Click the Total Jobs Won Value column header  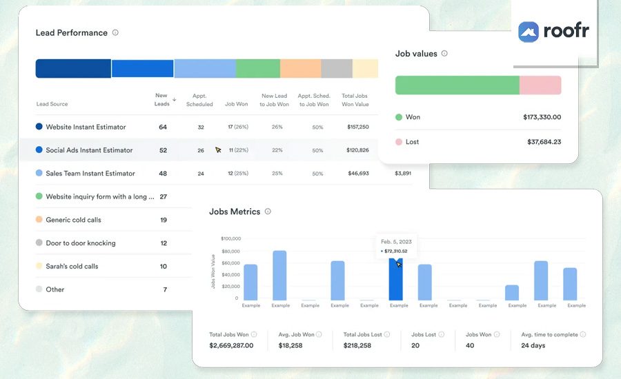coord(355,100)
